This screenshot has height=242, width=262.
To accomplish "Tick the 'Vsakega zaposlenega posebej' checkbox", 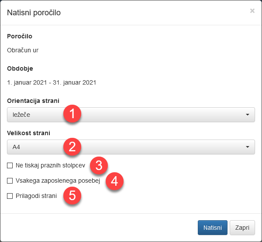I will (x=10, y=181).
